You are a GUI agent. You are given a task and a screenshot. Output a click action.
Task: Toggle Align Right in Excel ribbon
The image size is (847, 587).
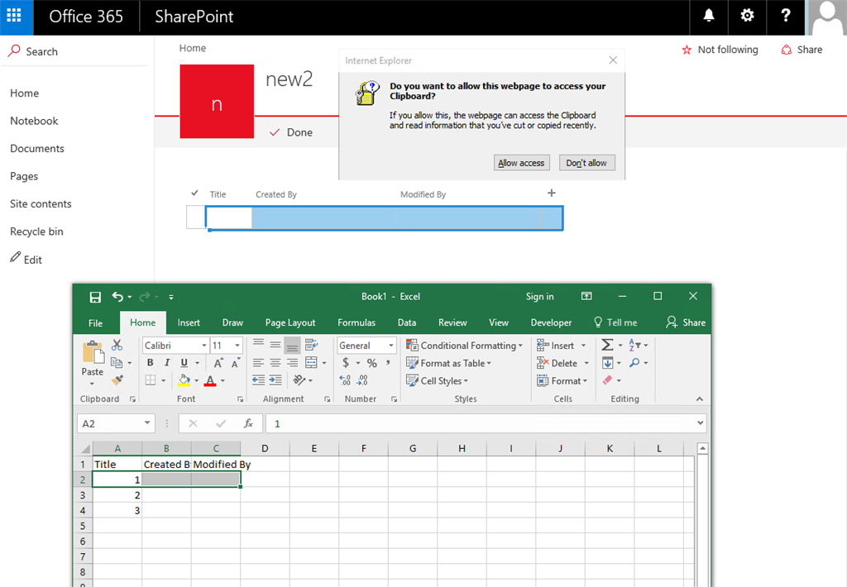(292, 363)
